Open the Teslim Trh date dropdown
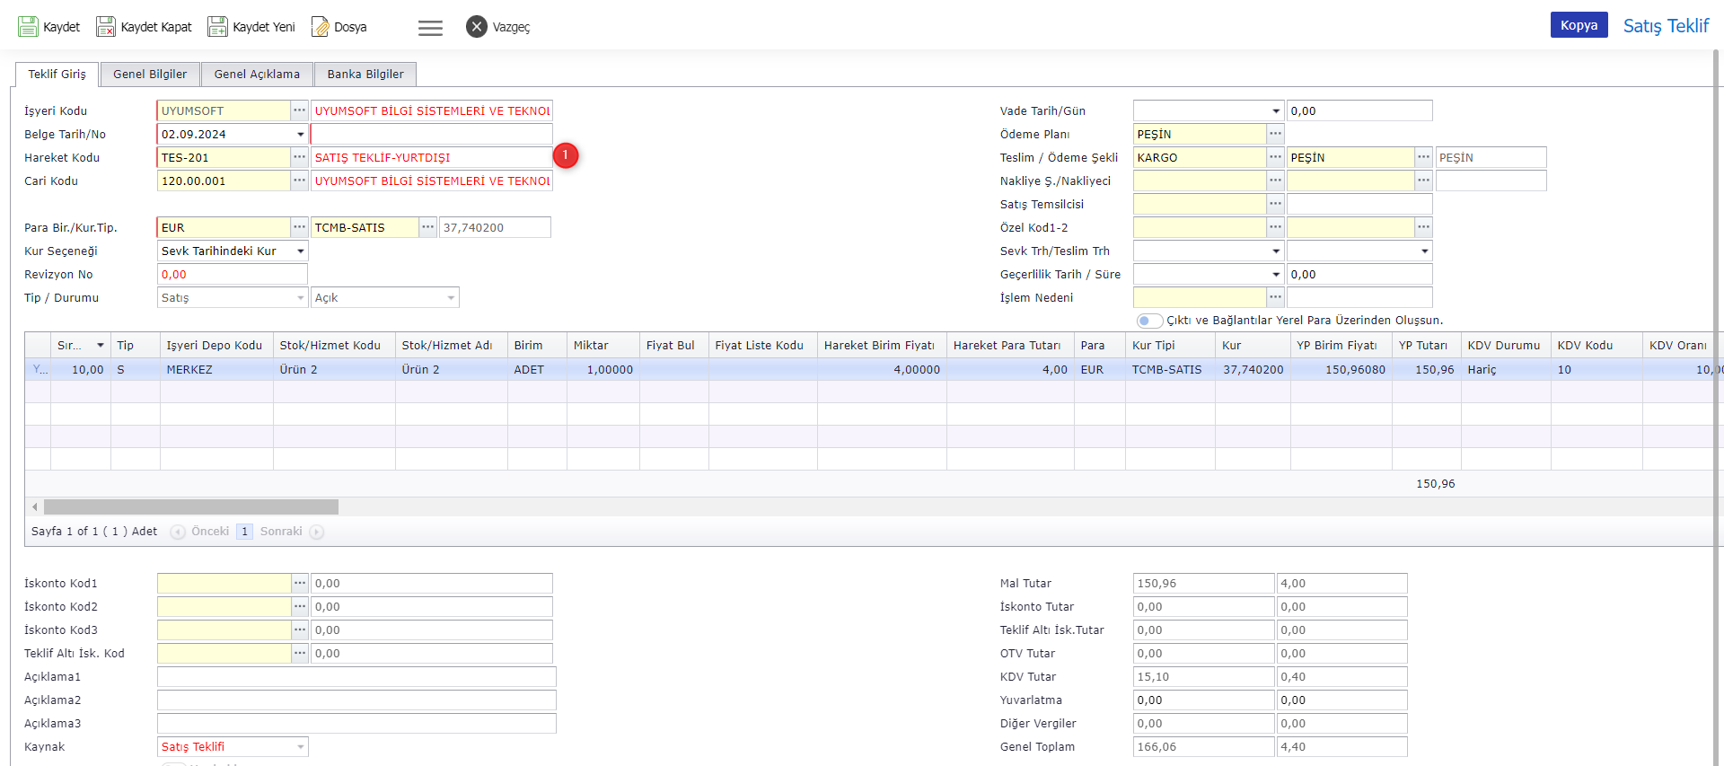Viewport: 1724px width, 766px height. 1424,251
